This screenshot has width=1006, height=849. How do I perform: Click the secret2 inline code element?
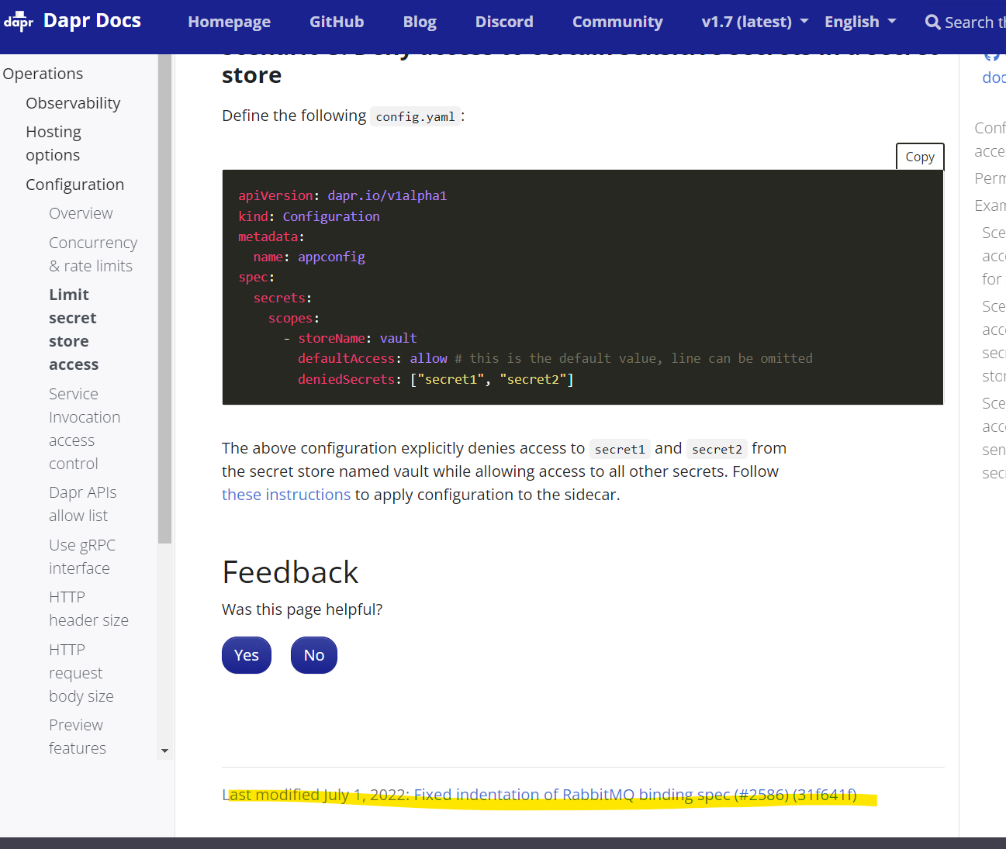[716, 448]
